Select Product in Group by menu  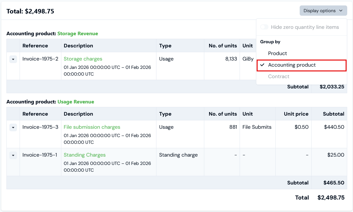click(301, 53)
